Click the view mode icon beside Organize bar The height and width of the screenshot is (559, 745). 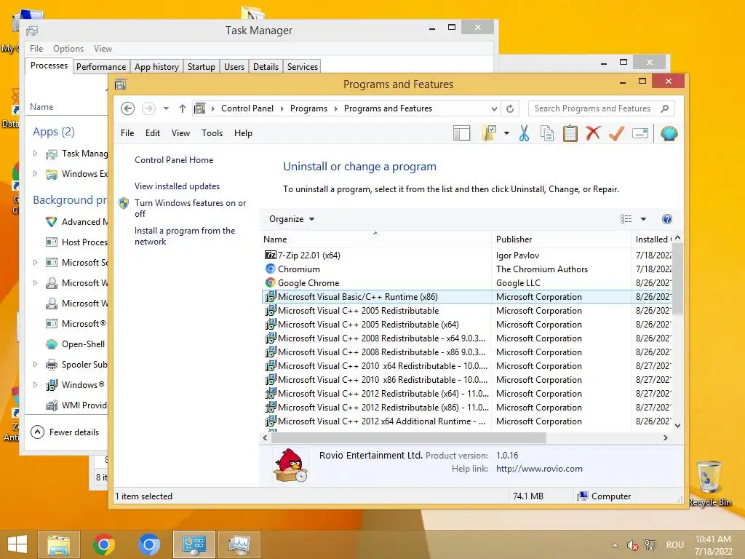[x=626, y=218]
